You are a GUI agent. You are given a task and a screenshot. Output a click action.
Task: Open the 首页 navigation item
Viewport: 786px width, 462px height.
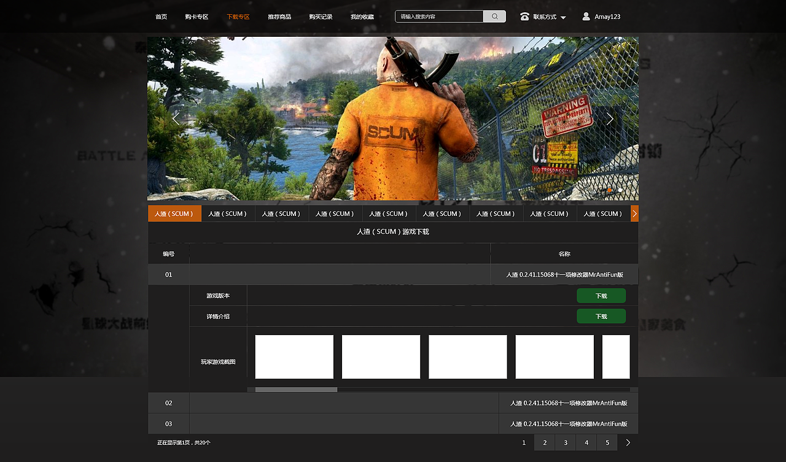161,17
